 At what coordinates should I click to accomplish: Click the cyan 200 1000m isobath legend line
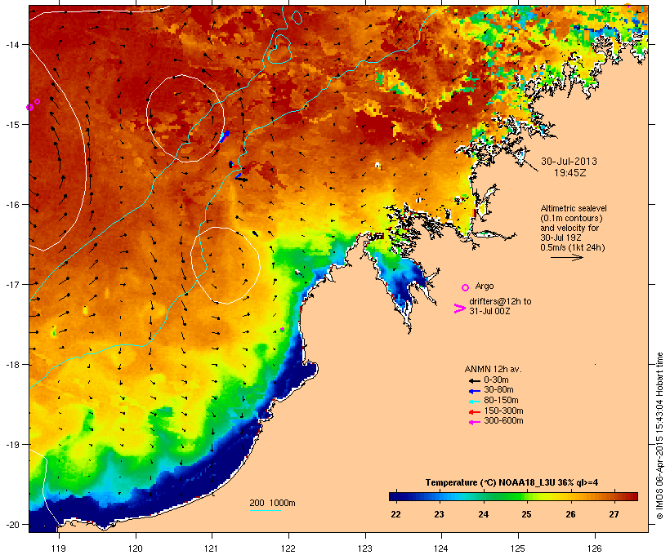265,510
